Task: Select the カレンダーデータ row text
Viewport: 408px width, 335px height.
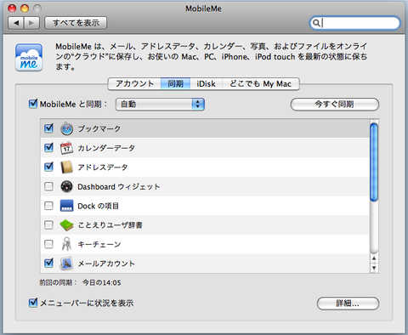Action: click(106, 148)
